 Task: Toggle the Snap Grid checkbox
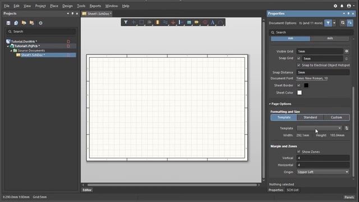[x=298, y=58]
